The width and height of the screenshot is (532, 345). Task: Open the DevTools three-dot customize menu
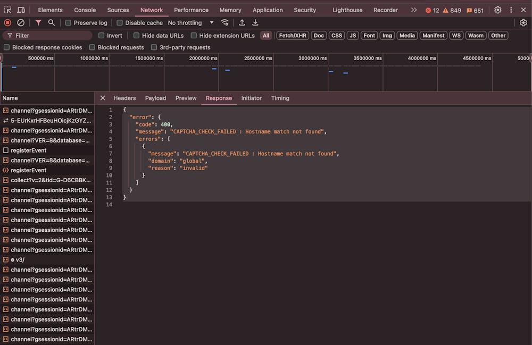click(511, 10)
